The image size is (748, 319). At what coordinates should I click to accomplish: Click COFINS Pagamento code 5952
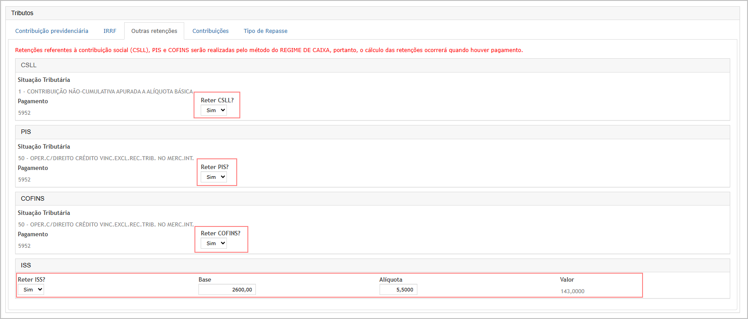coord(24,246)
